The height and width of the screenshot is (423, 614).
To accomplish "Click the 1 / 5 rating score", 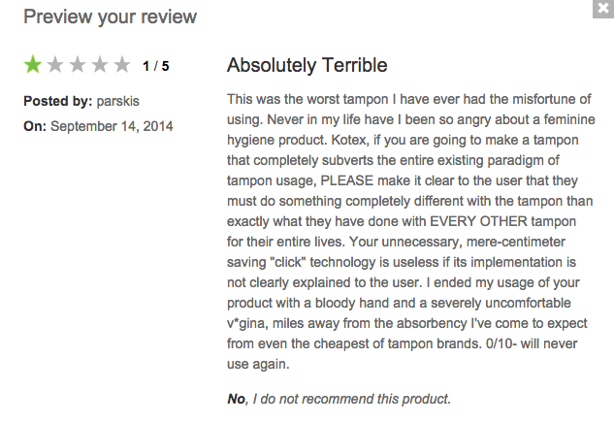I will click(x=156, y=66).
